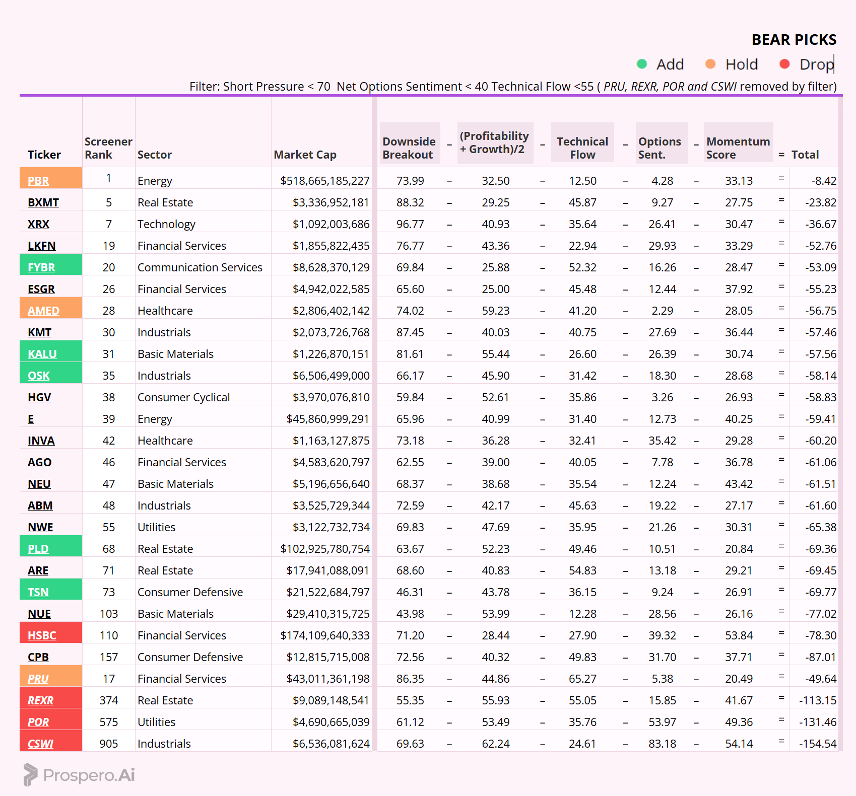Image resolution: width=856 pixels, height=796 pixels.
Task: Click the Total column header
Action: click(x=805, y=155)
